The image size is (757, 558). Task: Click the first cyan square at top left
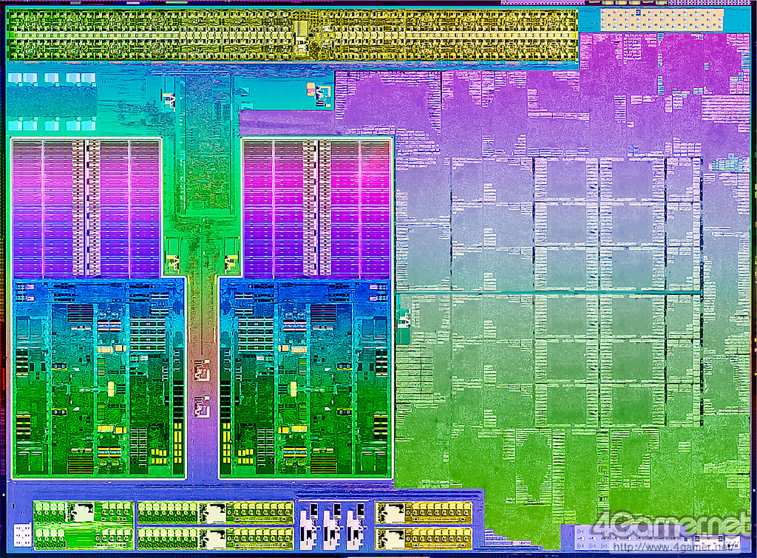[15, 78]
